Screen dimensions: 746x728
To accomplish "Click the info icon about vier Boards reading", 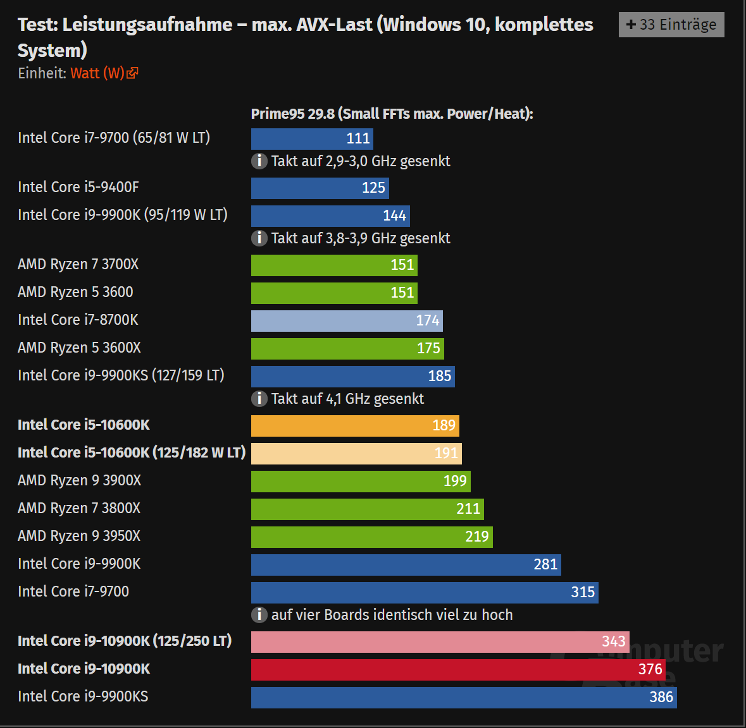I will coord(259,615).
